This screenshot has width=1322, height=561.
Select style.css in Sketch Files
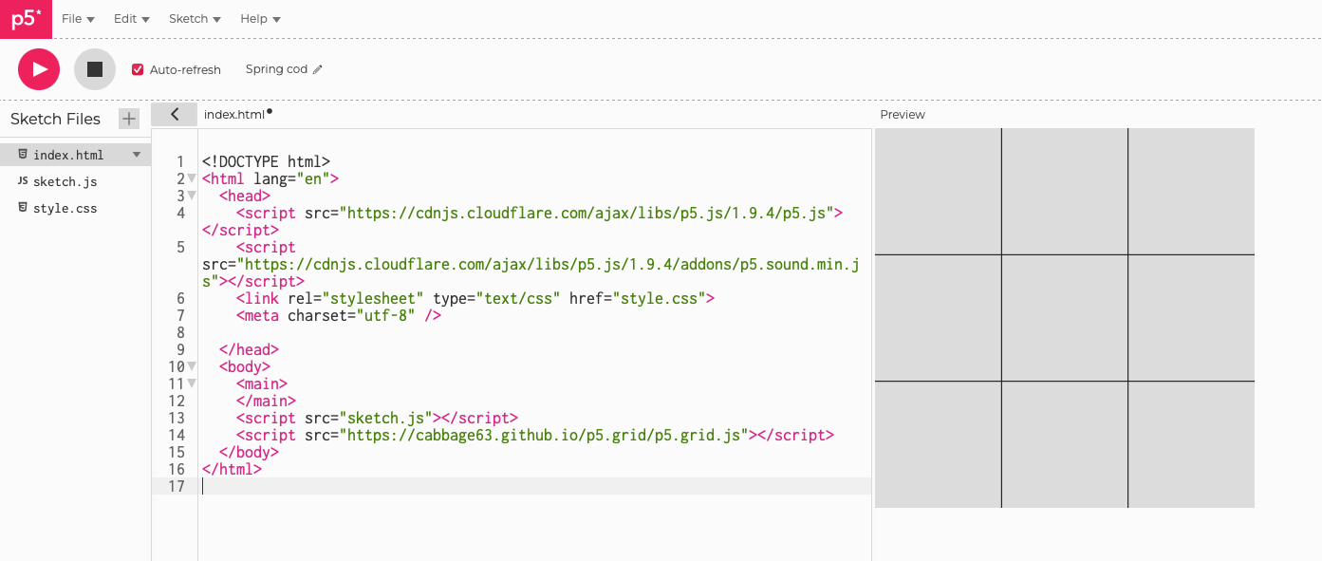point(65,208)
